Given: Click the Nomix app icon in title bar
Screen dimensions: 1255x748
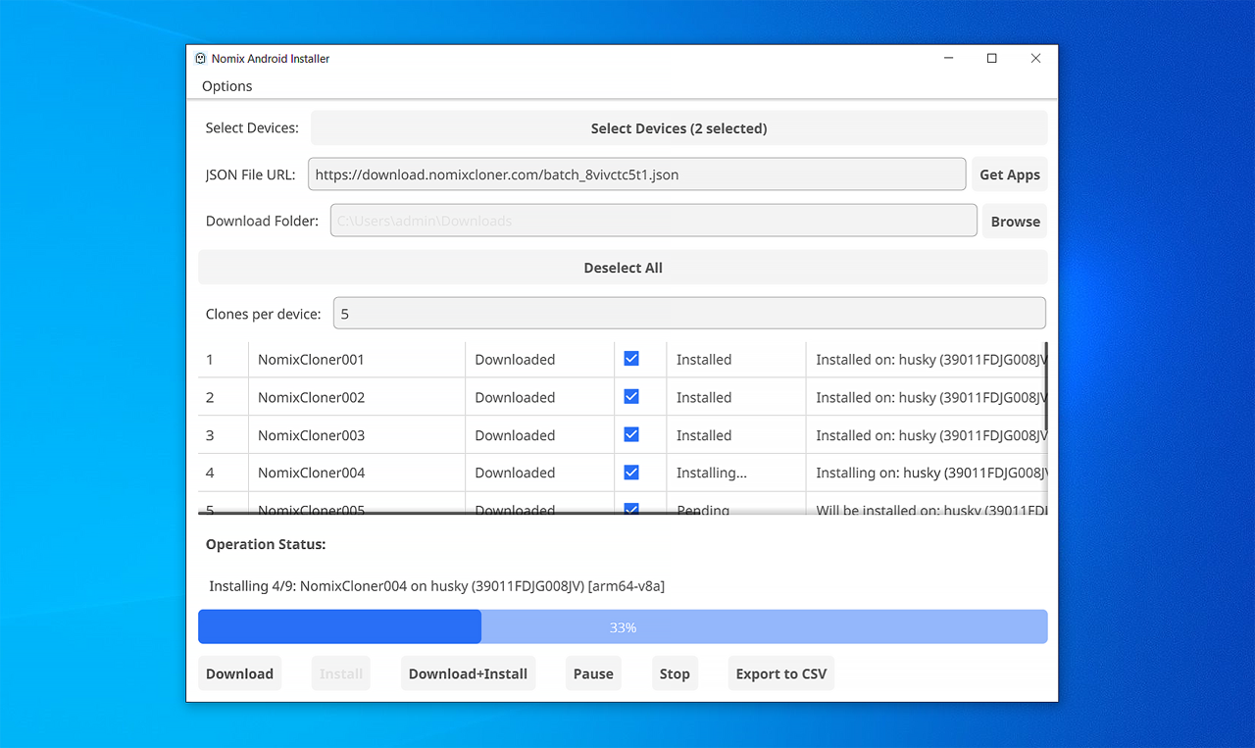Looking at the screenshot, I should pos(201,59).
